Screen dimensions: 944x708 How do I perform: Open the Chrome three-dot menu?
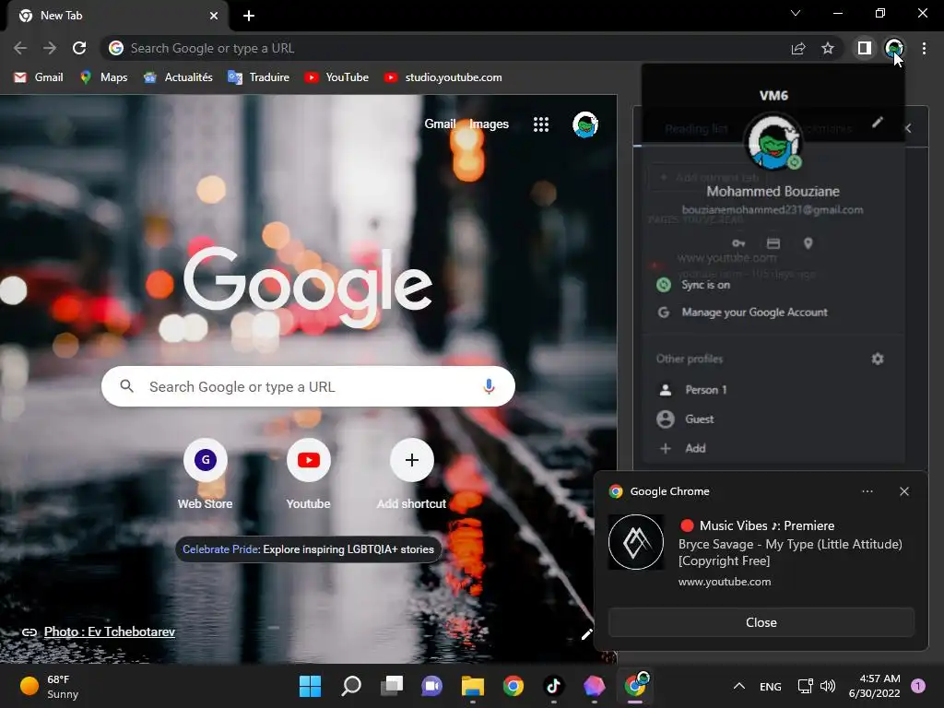point(924,48)
